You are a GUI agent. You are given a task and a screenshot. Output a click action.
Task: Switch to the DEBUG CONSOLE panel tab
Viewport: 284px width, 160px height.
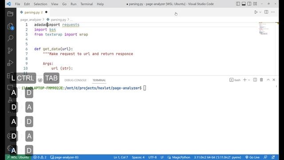(x=75, y=80)
